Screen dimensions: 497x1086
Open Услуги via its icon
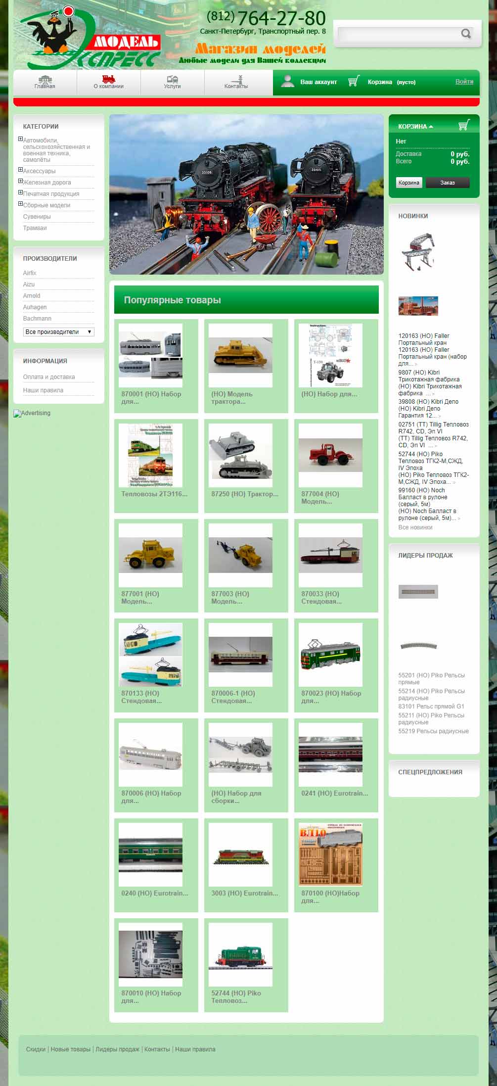(172, 79)
